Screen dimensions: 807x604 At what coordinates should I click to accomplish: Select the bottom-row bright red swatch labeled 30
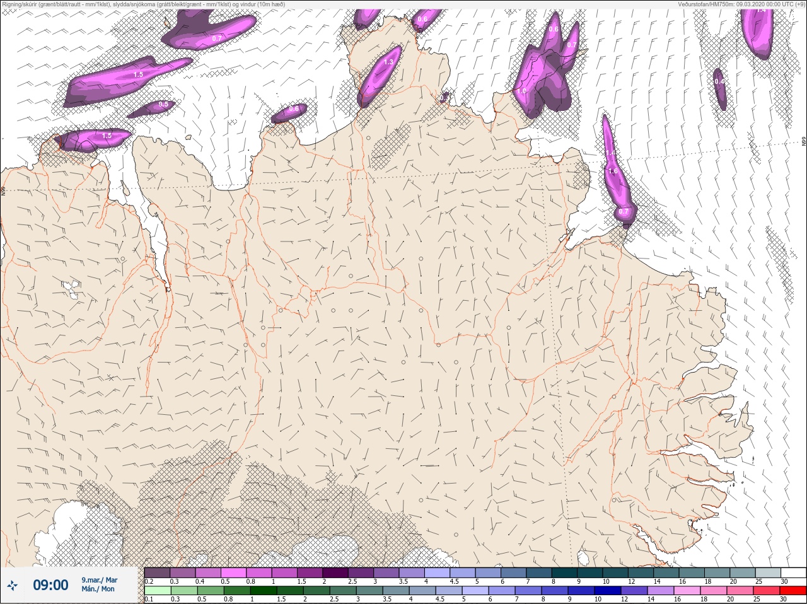tap(793, 591)
